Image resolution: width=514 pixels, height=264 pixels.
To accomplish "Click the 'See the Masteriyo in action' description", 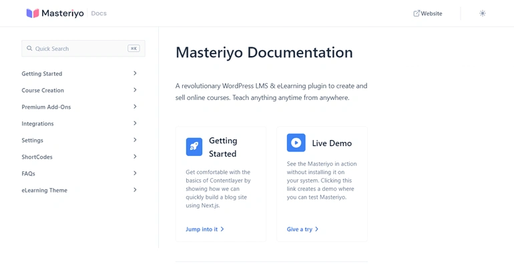I will 322,181.
